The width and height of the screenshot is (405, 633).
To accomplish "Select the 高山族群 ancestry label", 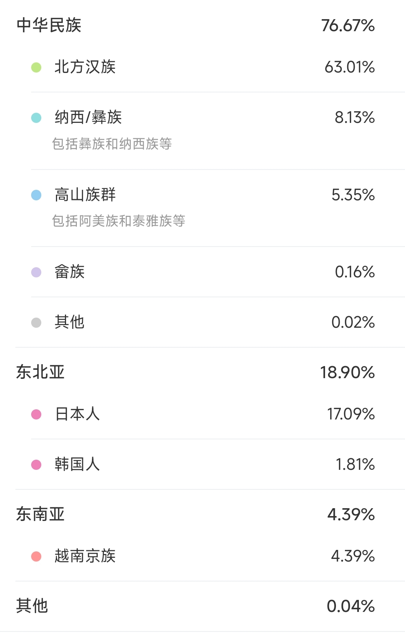I will coord(85,195).
